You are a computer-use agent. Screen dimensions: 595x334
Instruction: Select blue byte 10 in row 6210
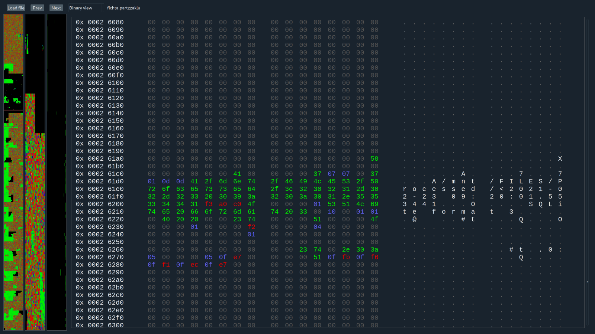[x=331, y=212]
